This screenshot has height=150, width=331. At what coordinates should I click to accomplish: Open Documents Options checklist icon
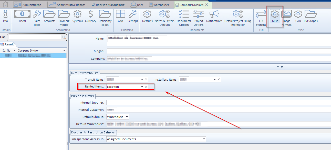pos(184,14)
